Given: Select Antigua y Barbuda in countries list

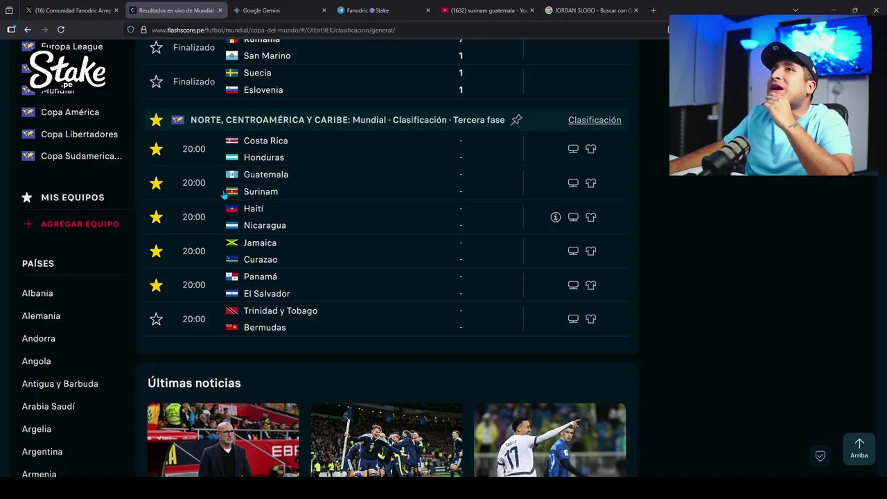Looking at the screenshot, I should click(60, 384).
